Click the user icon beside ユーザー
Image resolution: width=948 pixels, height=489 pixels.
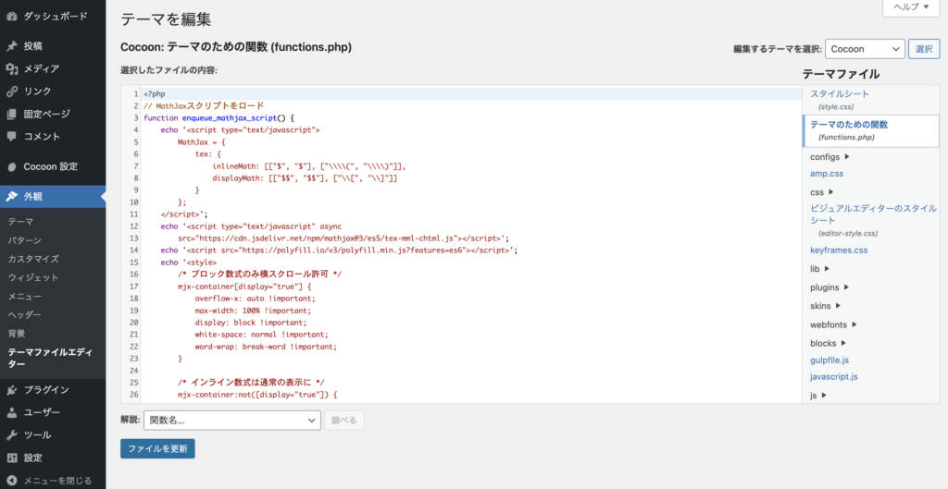(11, 412)
